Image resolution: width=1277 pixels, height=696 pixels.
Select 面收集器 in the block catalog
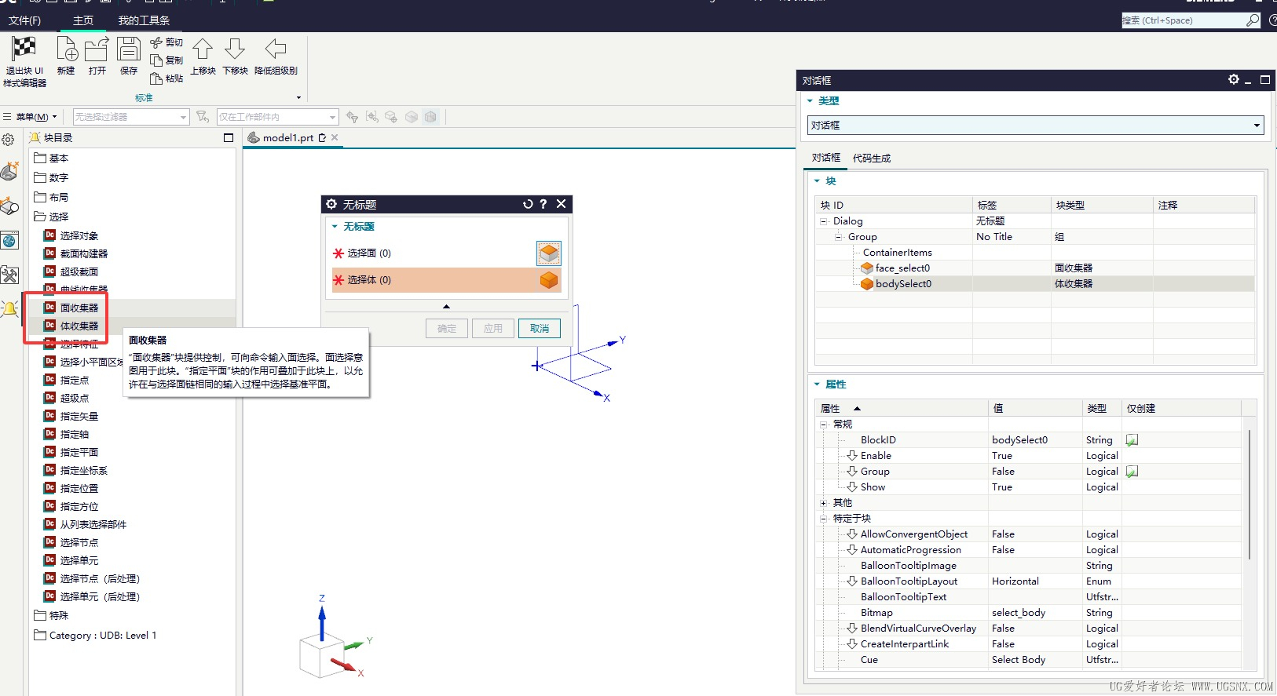pyautogui.click(x=79, y=308)
